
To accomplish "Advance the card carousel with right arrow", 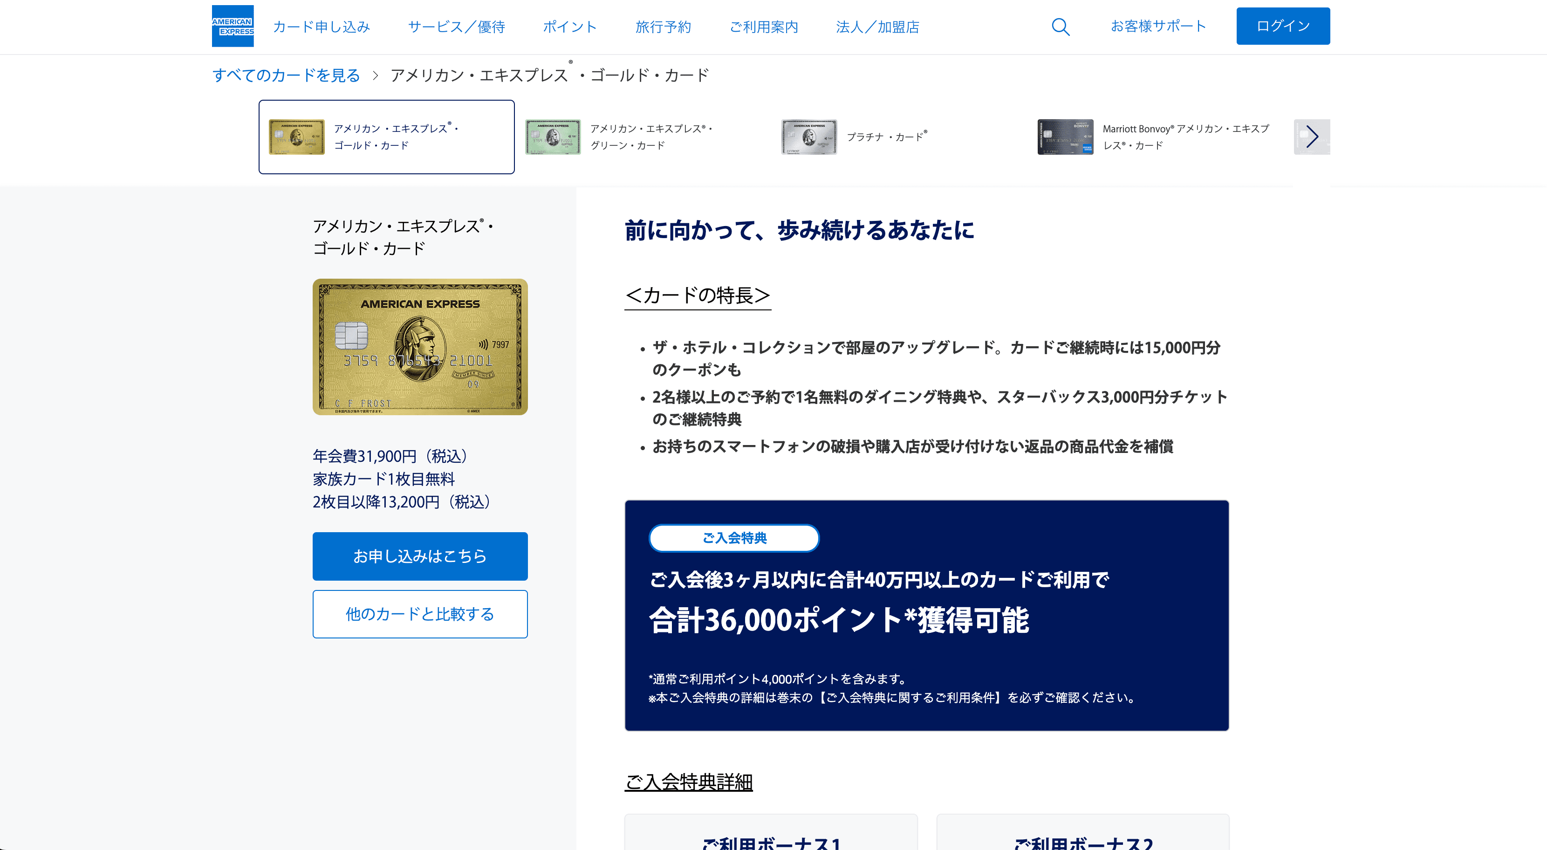I will (1312, 137).
